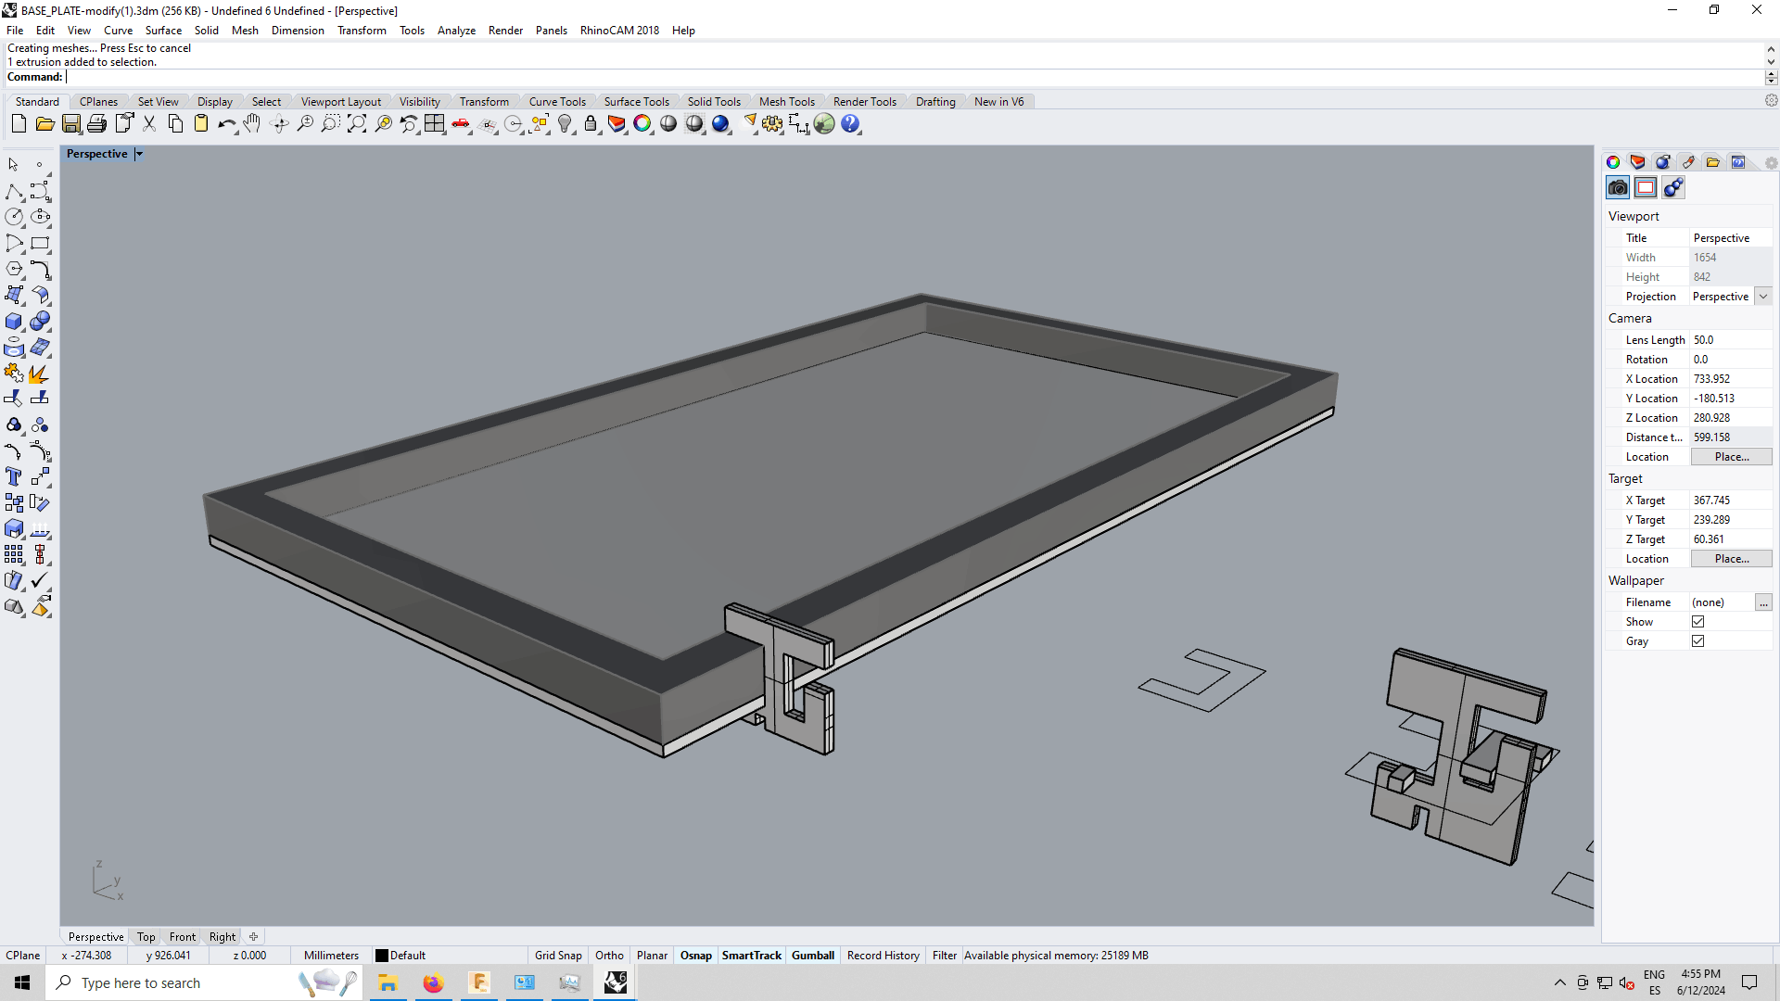Click the add viewport tab plus button
Image resolution: width=1780 pixels, height=1001 pixels.
coord(253,937)
